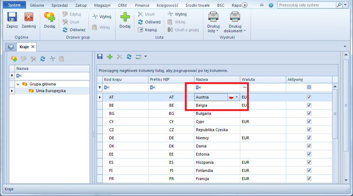The height and width of the screenshot is (196, 353).
Task: Click Usuń z grupy button
Action: (x=183, y=30)
